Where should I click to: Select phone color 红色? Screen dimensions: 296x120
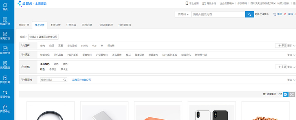point(56,64)
